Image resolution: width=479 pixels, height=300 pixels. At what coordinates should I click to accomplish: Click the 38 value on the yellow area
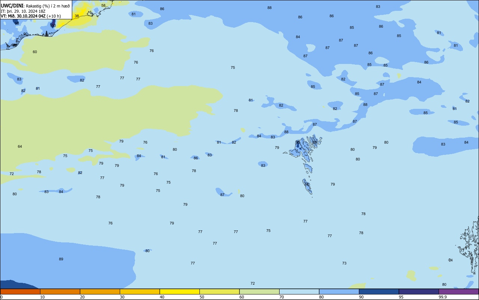[x=77, y=16]
